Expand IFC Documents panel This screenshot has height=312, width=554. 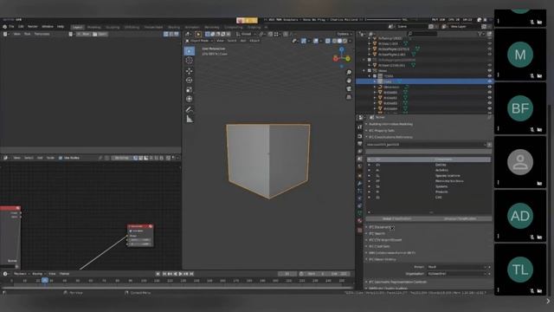pos(379,227)
